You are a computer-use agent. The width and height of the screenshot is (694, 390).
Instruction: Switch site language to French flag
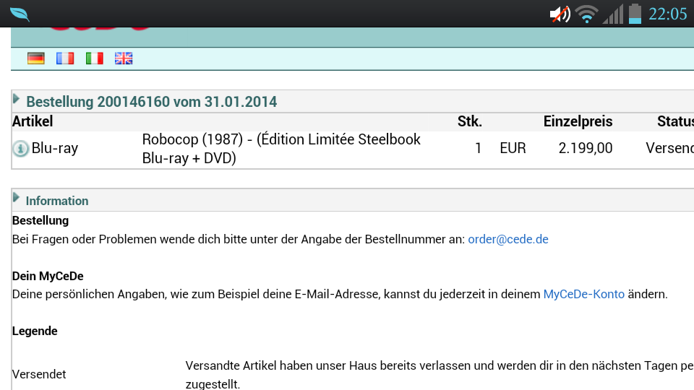pos(65,58)
